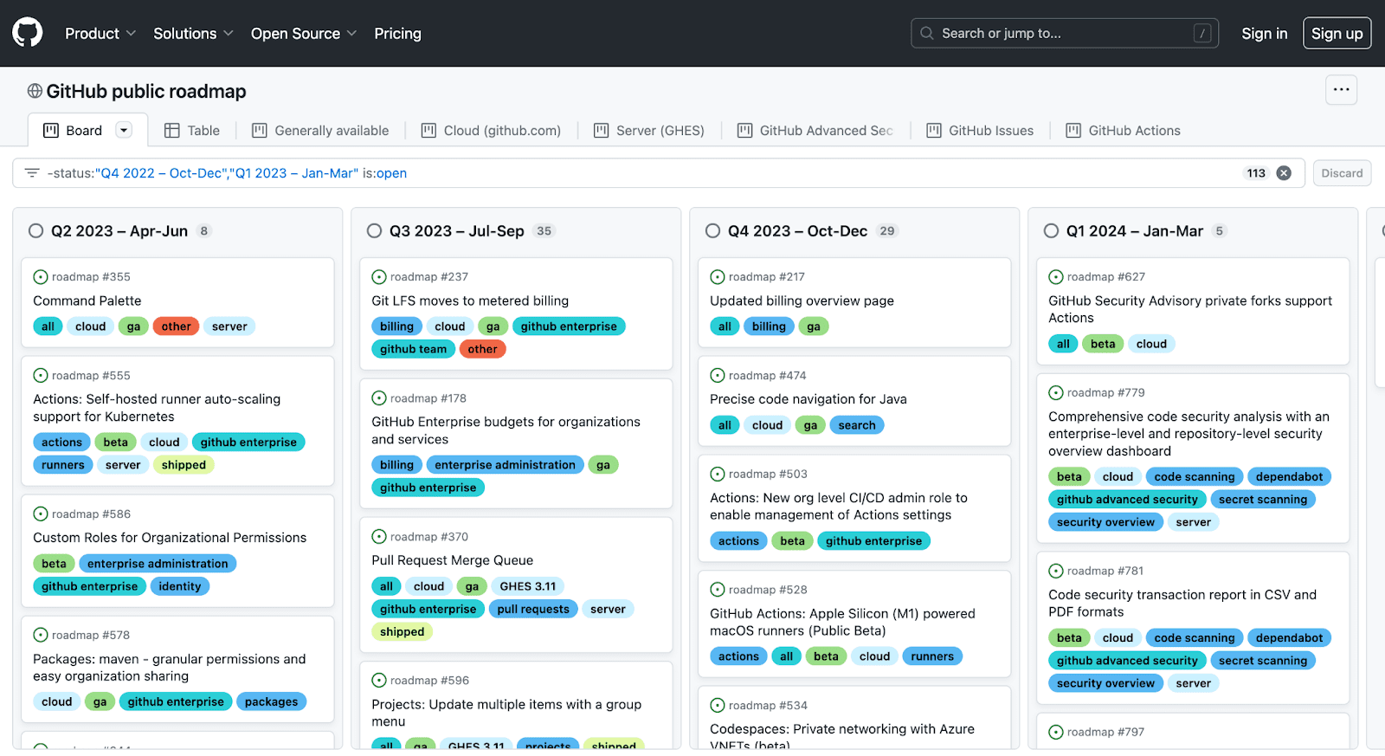Click the open-issue icon on roadmap #586
Screen dimensions: 1385x756
(41, 514)
